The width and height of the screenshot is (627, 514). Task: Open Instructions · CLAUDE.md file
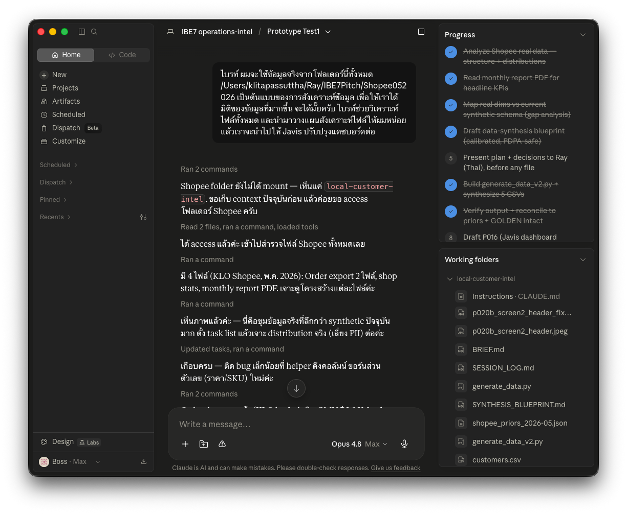pos(516,296)
